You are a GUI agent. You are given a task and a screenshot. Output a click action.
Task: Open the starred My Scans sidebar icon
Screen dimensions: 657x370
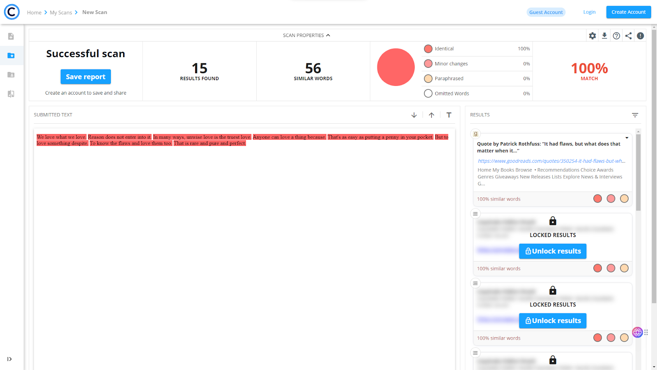[11, 55]
